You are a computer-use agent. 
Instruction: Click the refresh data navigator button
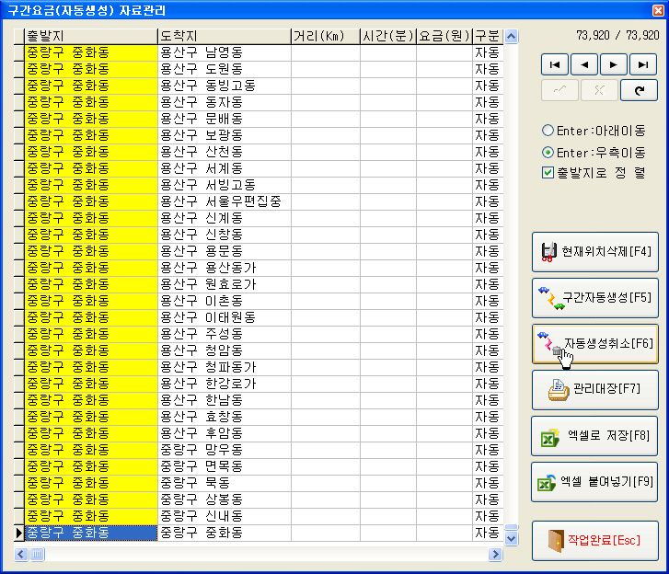click(x=639, y=90)
